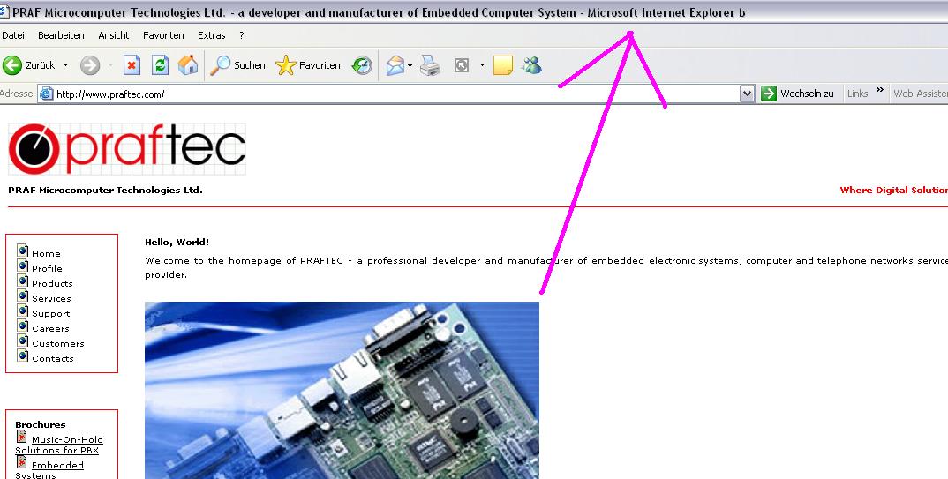The height and width of the screenshot is (479, 948).
Task: Expand the Mail dropdown arrow
Action: pos(410,65)
